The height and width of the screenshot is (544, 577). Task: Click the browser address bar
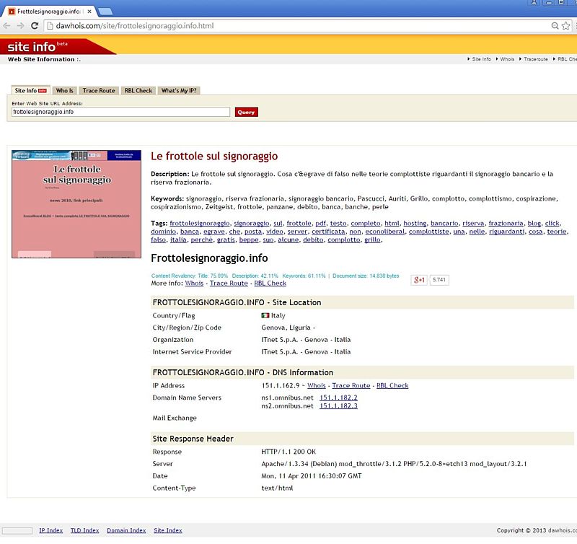pos(288,26)
